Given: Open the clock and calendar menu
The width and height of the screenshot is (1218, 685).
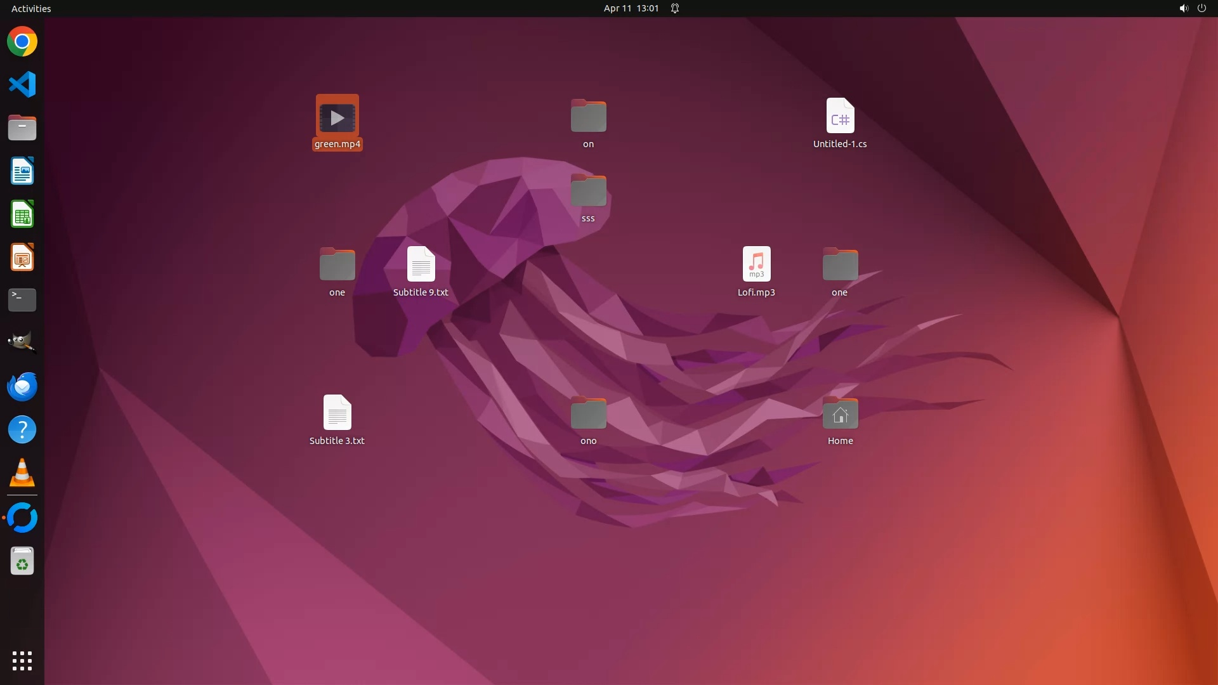Looking at the screenshot, I should pos(631,8).
